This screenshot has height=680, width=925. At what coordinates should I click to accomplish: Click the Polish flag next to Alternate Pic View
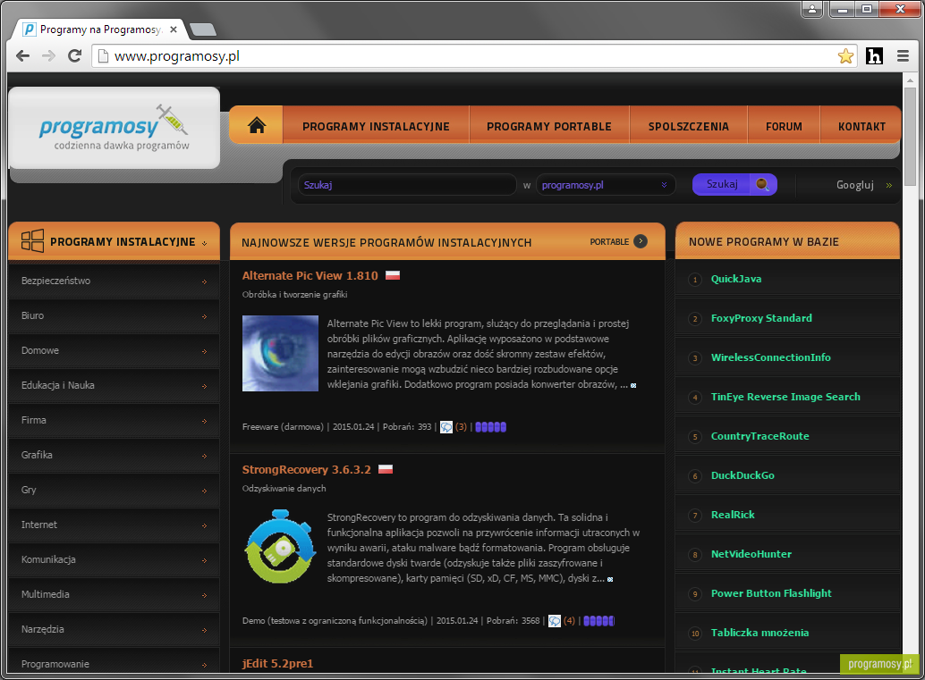click(393, 275)
